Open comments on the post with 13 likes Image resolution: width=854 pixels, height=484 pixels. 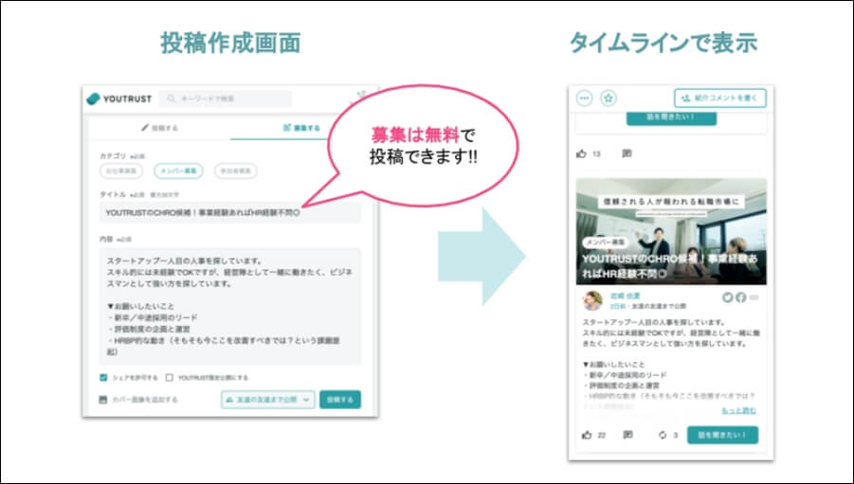coord(627,154)
